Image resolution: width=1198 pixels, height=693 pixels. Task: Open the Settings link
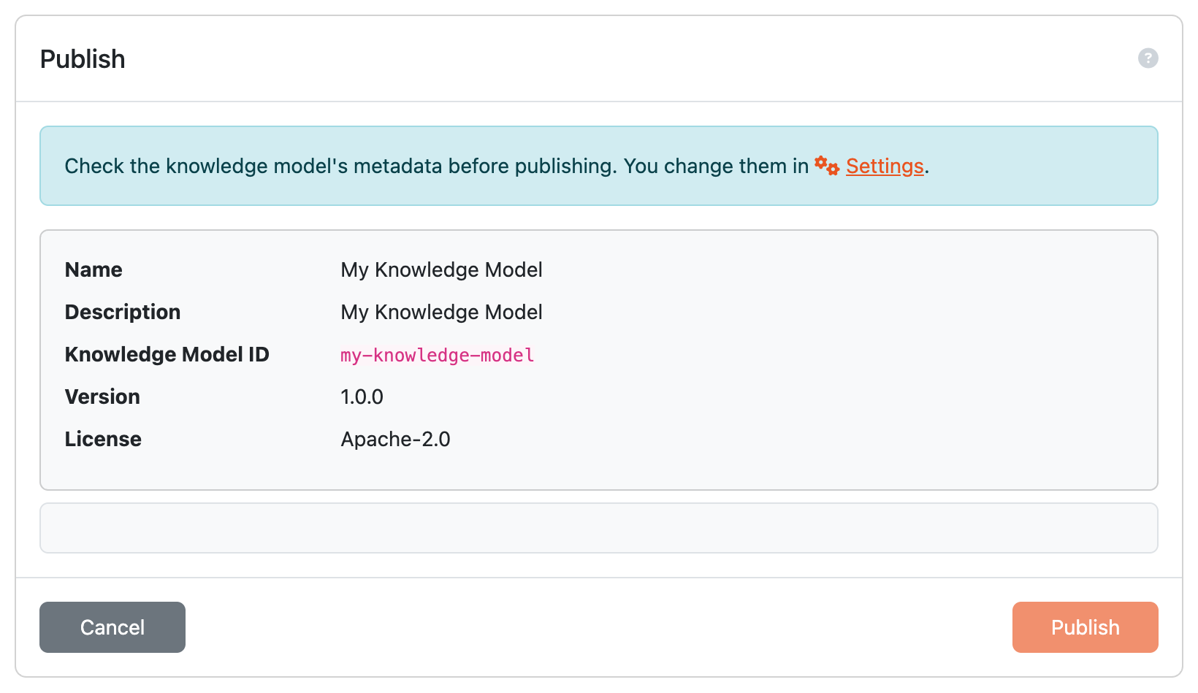pos(885,166)
